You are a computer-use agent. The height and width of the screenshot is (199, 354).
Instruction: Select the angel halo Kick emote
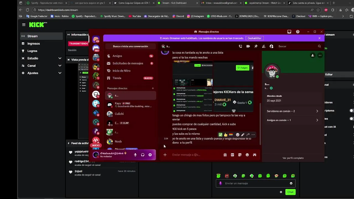(x=218, y=176)
